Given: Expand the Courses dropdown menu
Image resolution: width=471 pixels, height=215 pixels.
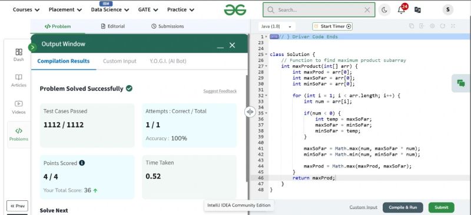Looking at the screenshot, I should (26, 9).
